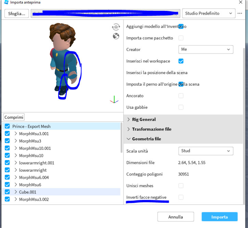Click the Comprimi collapse button

coord(14,117)
